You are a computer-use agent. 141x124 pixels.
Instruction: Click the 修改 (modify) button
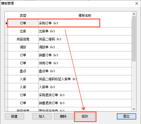[x=85, y=116]
